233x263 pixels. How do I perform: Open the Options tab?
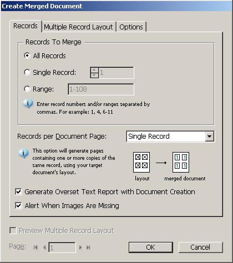click(x=131, y=27)
